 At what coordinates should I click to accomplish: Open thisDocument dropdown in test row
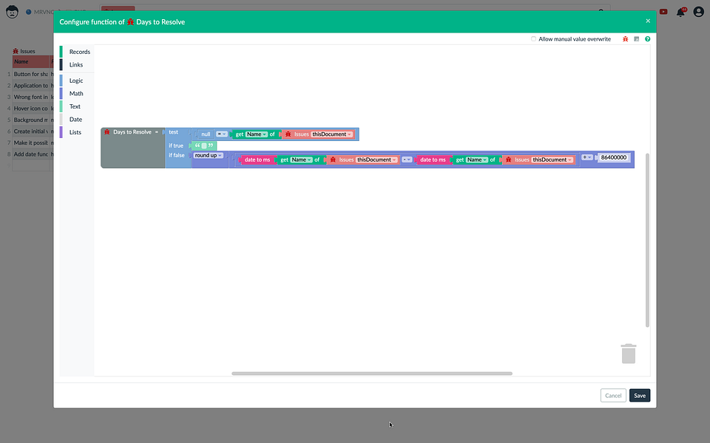[x=332, y=134]
